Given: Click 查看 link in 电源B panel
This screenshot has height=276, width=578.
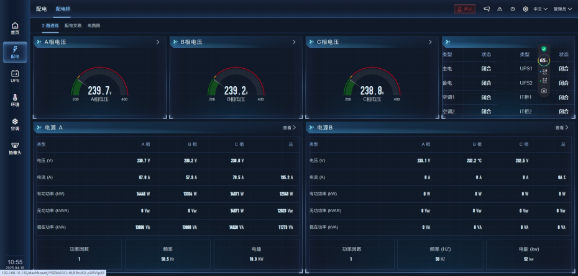Looking at the screenshot, I should click(x=562, y=127).
